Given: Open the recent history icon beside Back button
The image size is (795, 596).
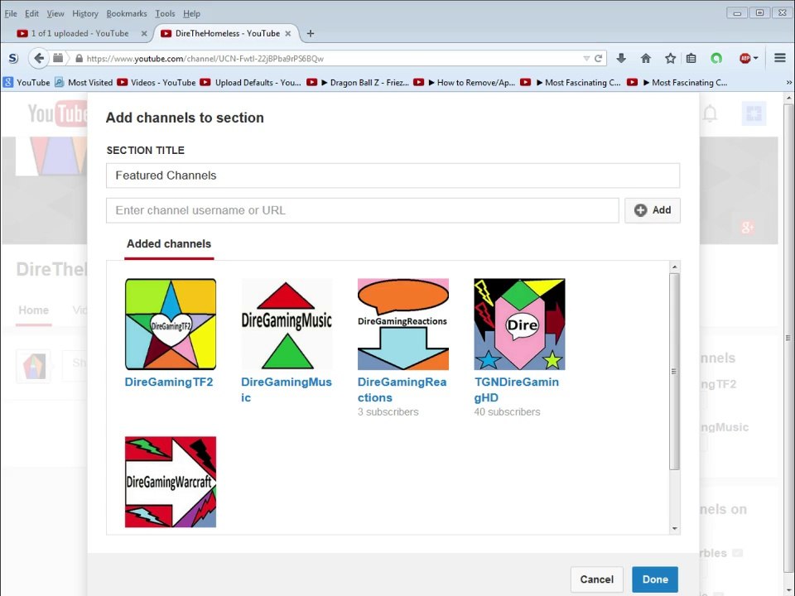Looking at the screenshot, I should (x=58, y=58).
